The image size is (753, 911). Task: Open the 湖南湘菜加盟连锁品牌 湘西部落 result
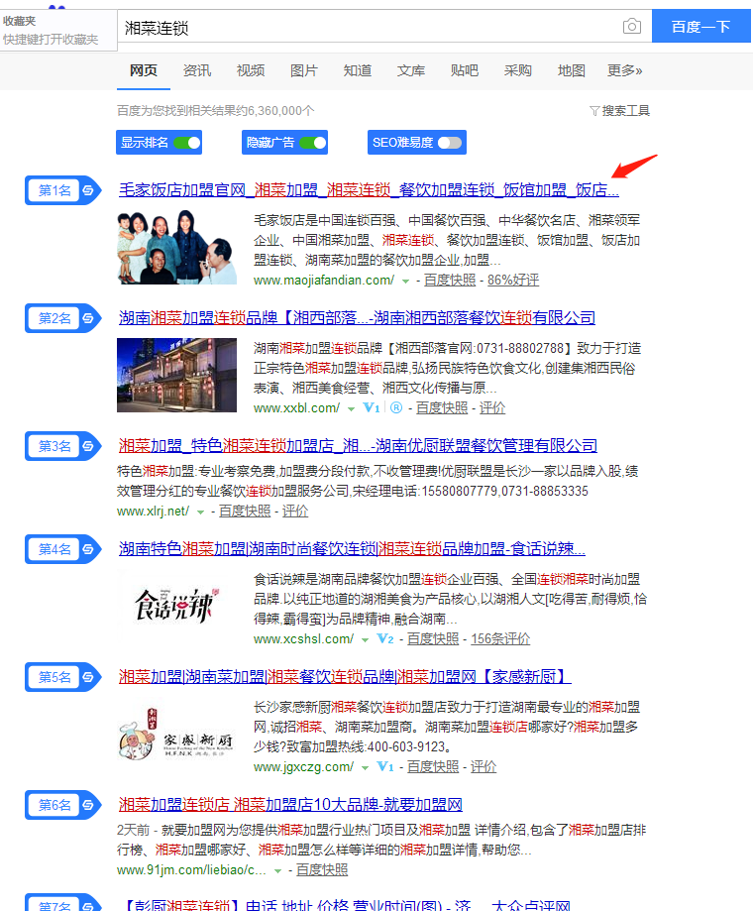(x=357, y=318)
